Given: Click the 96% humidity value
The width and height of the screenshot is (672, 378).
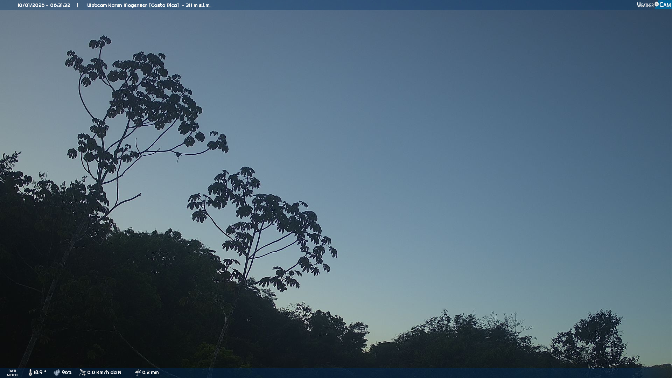Looking at the screenshot, I should [66, 372].
